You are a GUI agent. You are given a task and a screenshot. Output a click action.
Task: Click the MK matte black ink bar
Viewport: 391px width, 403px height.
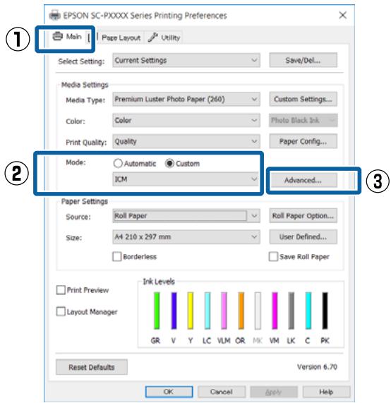coord(258,311)
